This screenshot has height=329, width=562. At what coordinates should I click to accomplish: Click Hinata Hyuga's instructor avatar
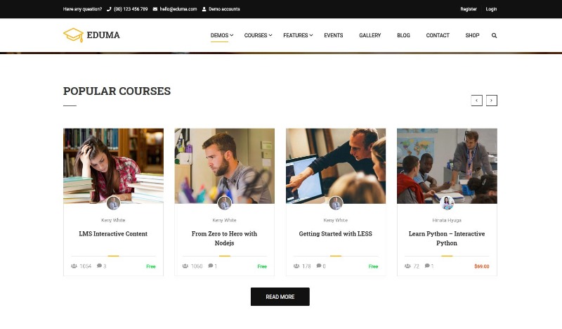(447, 203)
